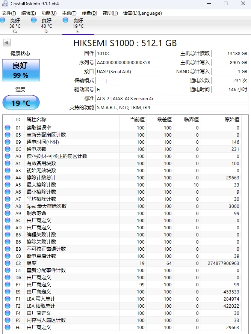
Task: Open the 功能(U) menu
Action: coord(49,13)
